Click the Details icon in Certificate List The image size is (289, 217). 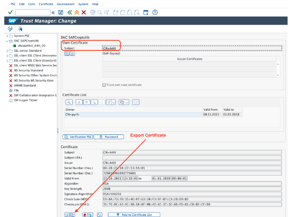[x=69, y=102]
